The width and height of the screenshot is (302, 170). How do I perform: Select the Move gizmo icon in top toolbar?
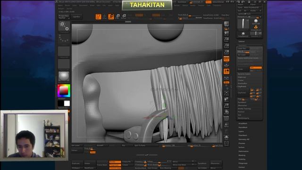[x=111, y=17]
